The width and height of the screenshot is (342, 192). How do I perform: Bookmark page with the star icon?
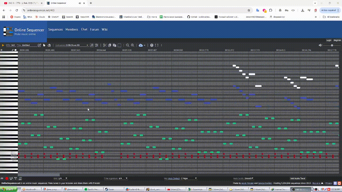(249, 10)
